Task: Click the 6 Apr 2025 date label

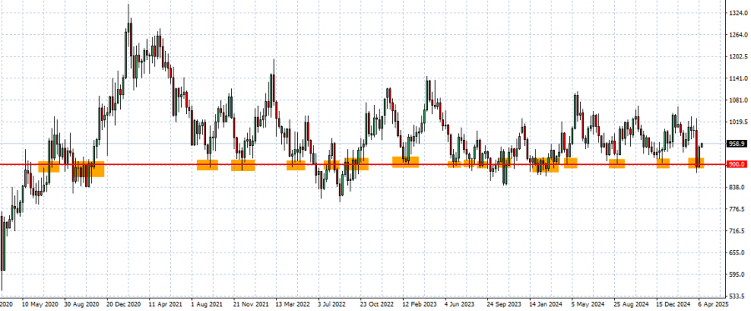Action: pos(713,303)
